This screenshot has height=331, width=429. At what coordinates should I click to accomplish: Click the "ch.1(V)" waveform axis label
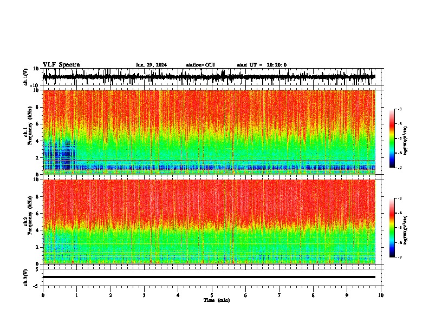(x=26, y=77)
